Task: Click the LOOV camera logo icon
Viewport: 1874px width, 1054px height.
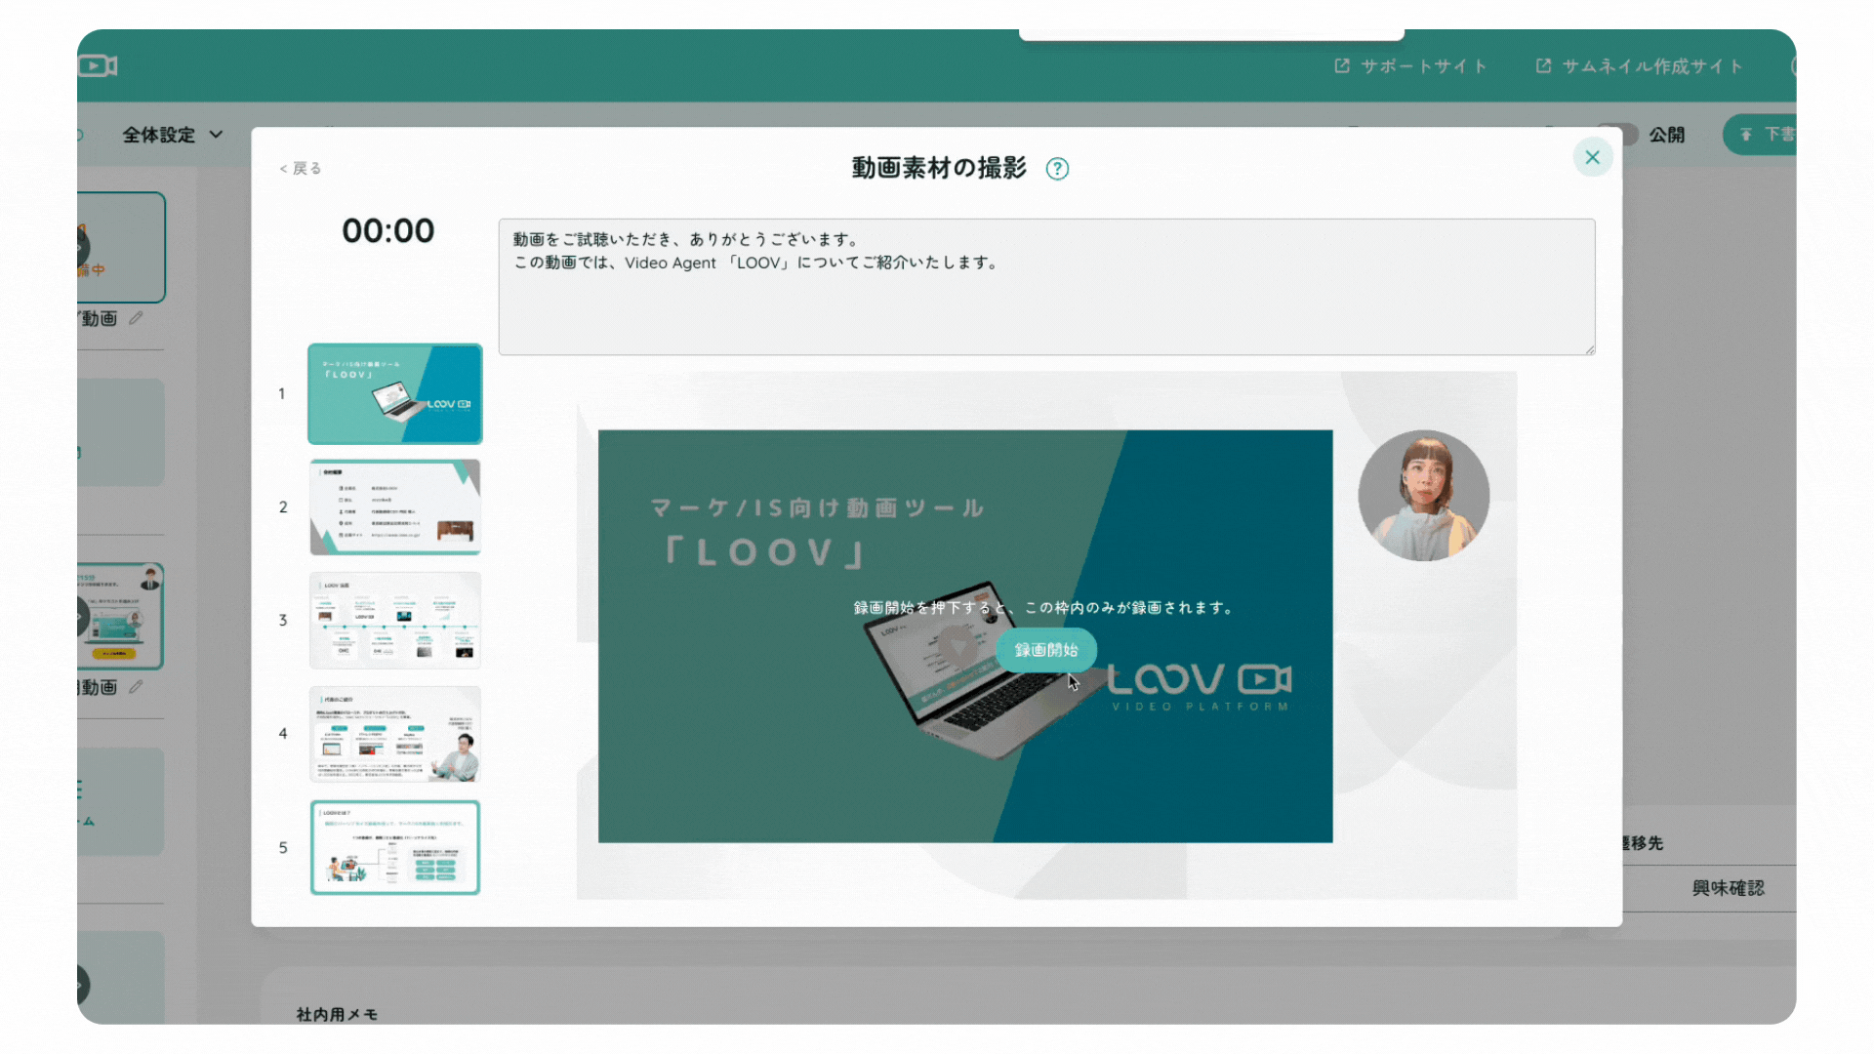Action: (98, 66)
